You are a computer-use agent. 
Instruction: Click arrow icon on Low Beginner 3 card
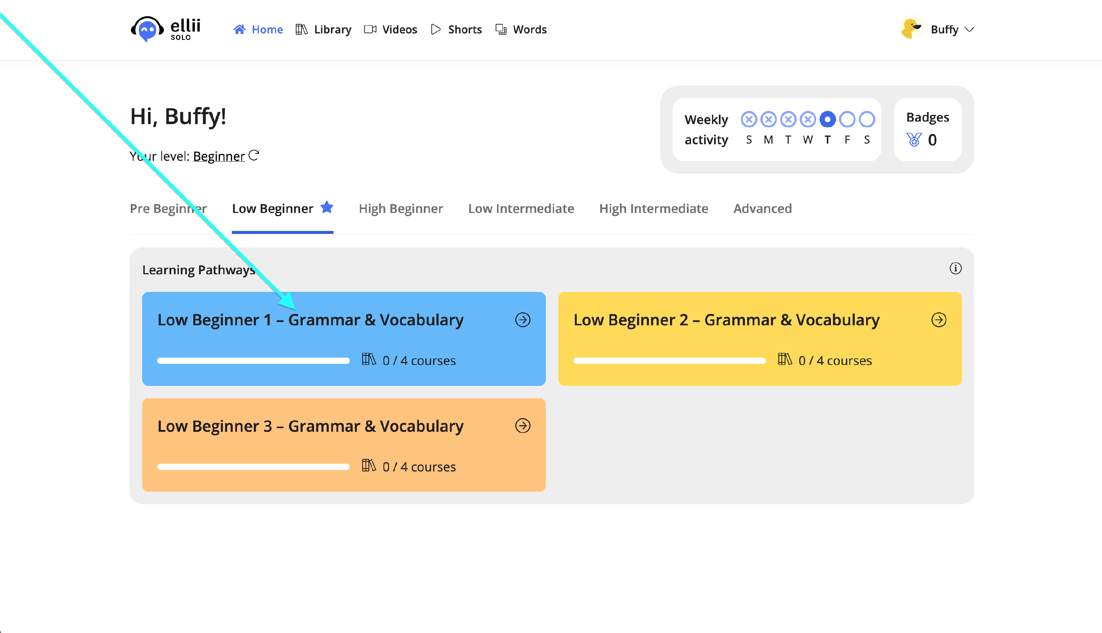coord(523,426)
